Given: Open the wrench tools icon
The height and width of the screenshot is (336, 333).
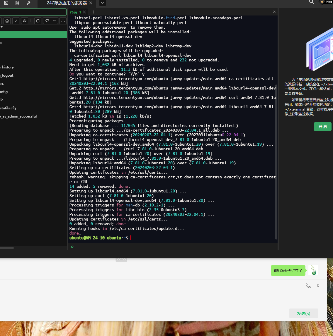Looking at the screenshot, I should (28, 3).
